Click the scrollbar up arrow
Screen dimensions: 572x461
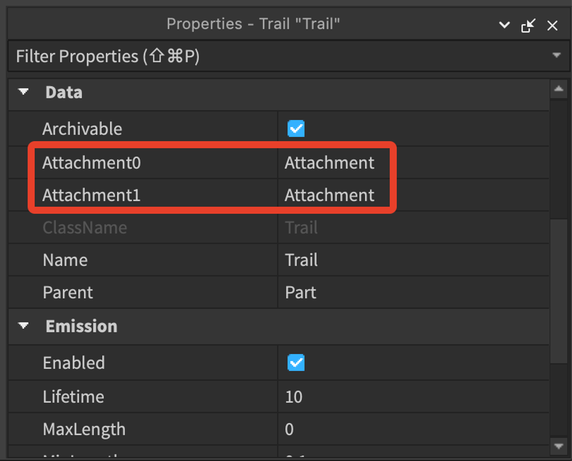pyautogui.click(x=559, y=89)
